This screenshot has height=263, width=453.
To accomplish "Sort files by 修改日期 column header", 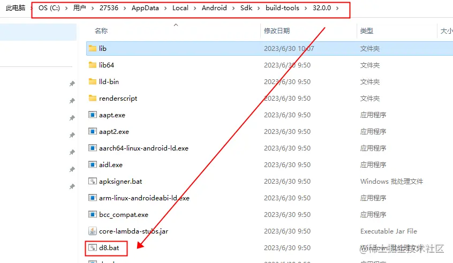I will tap(277, 31).
